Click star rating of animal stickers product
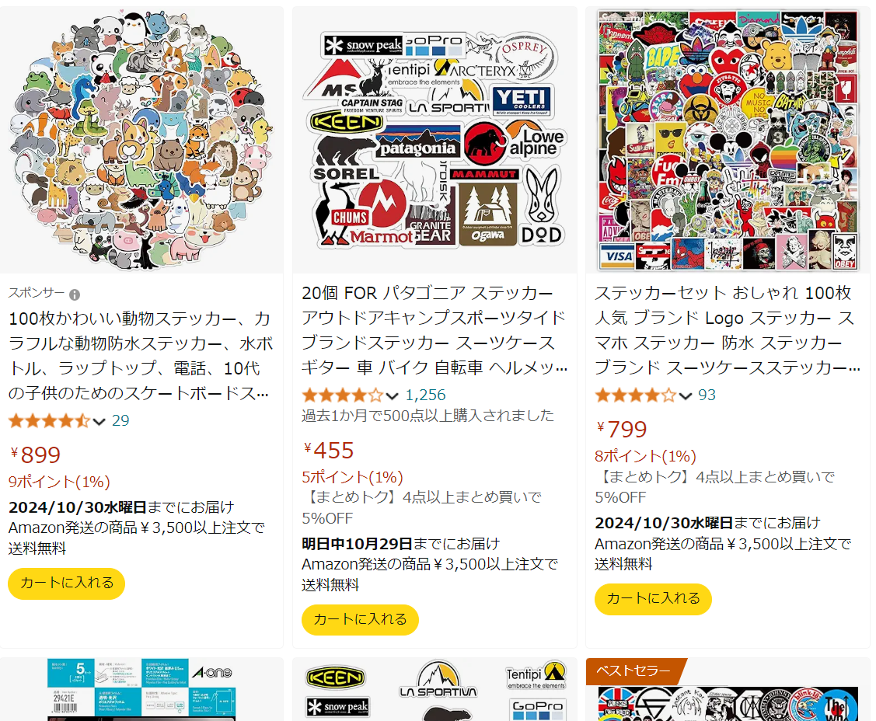The height and width of the screenshot is (721, 876). click(49, 420)
